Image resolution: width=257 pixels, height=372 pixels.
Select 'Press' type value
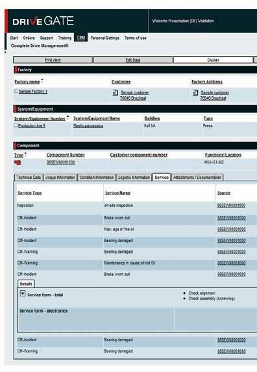208,126
